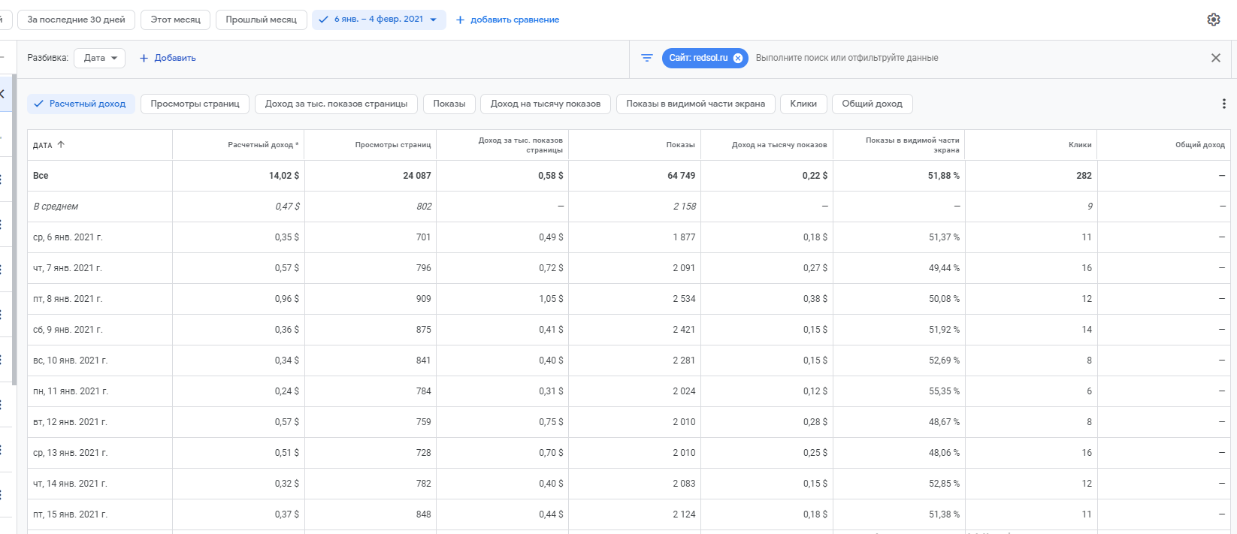Toggle the Клики metric chip
Screen dimensions: 1237x534
tap(803, 104)
